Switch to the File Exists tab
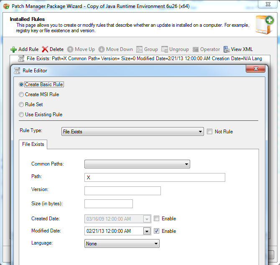 tap(33, 144)
